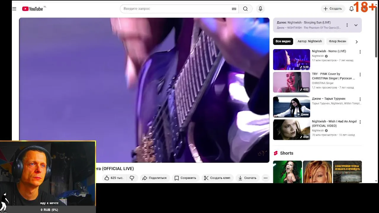The height and width of the screenshot is (213, 379).
Task: Select the Все видео filter chip
Action: pyautogui.click(x=283, y=41)
